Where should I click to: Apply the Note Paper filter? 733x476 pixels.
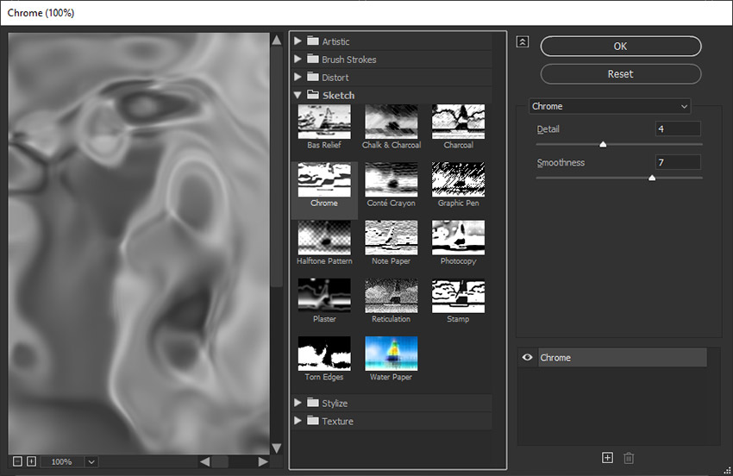pyautogui.click(x=392, y=237)
